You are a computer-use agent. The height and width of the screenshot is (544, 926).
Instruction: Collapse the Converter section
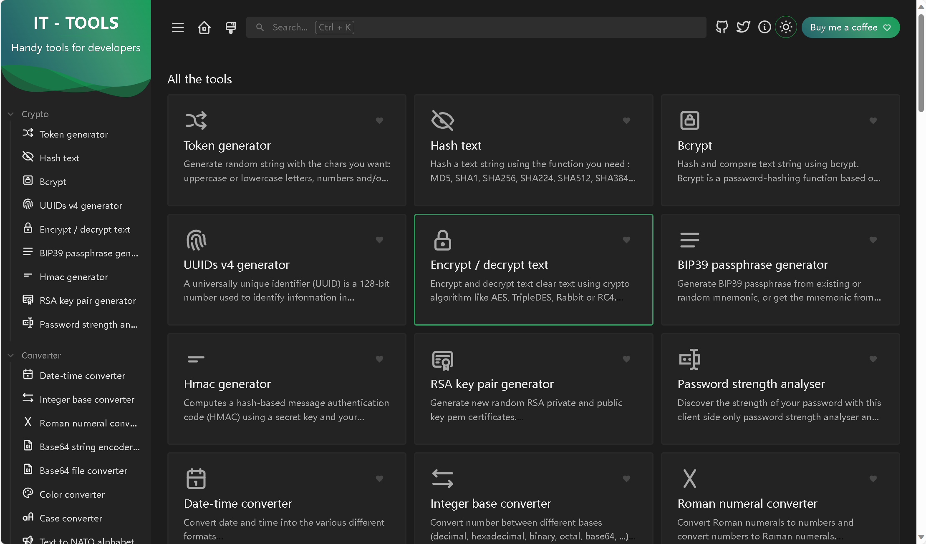(x=10, y=355)
